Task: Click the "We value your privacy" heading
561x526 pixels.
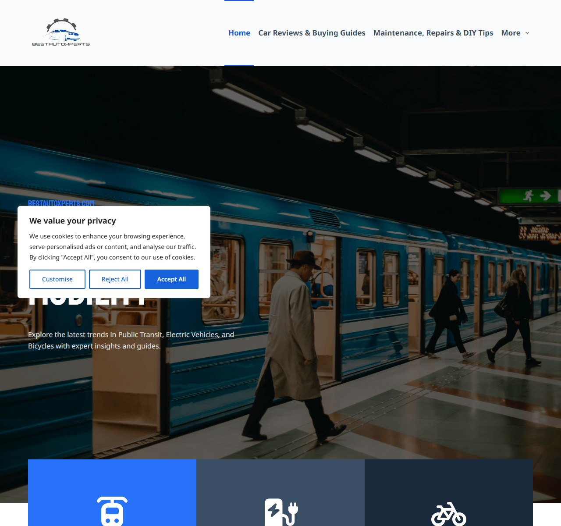Action: point(73,221)
